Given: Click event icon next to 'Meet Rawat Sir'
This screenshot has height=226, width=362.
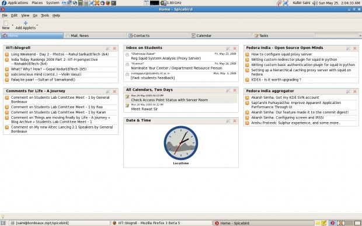Looking at the screenshot, I should tap(127, 106).
